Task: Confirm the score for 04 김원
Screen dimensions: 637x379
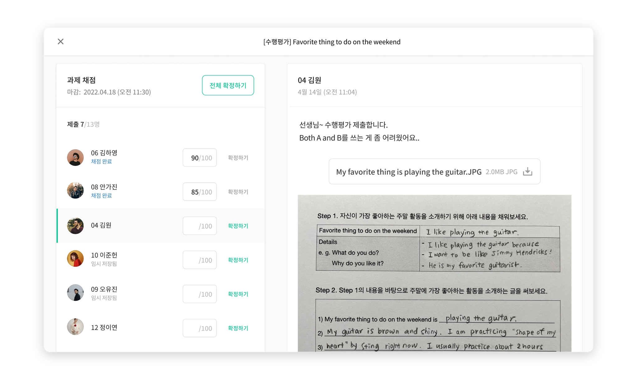Action: tap(238, 226)
